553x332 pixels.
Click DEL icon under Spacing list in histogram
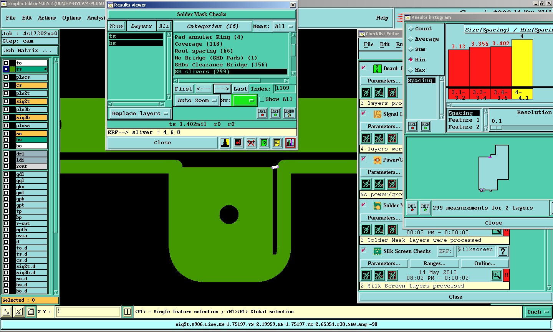click(412, 126)
